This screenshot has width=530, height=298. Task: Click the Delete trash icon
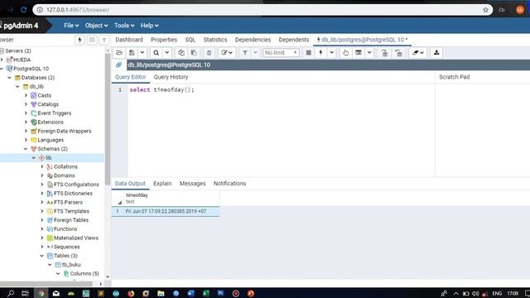[209, 53]
